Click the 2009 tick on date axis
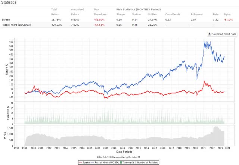 [x=106, y=148]
